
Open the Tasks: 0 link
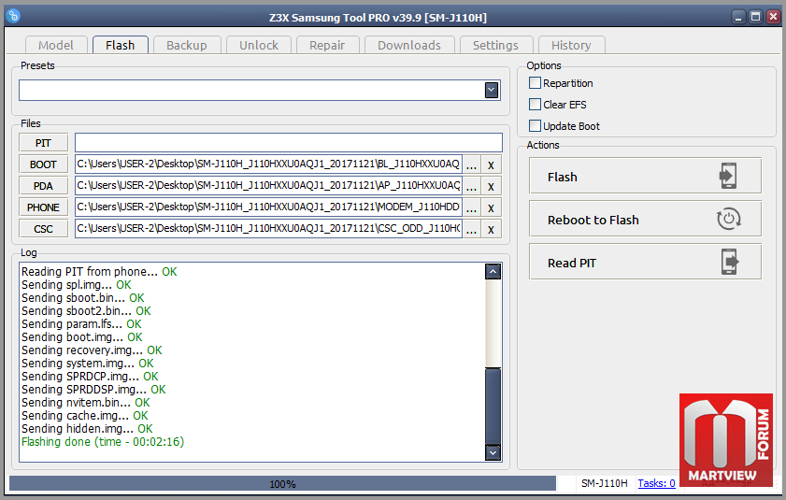pos(656,483)
